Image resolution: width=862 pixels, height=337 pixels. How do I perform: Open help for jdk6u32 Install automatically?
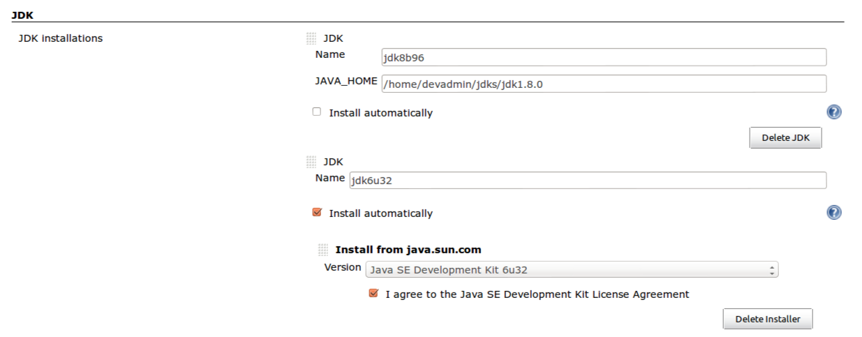tap(833, 213)
